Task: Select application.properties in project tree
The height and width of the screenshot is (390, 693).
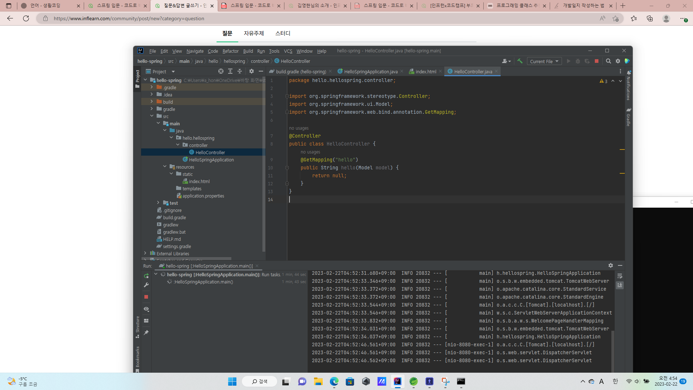Action: (203, 196)
